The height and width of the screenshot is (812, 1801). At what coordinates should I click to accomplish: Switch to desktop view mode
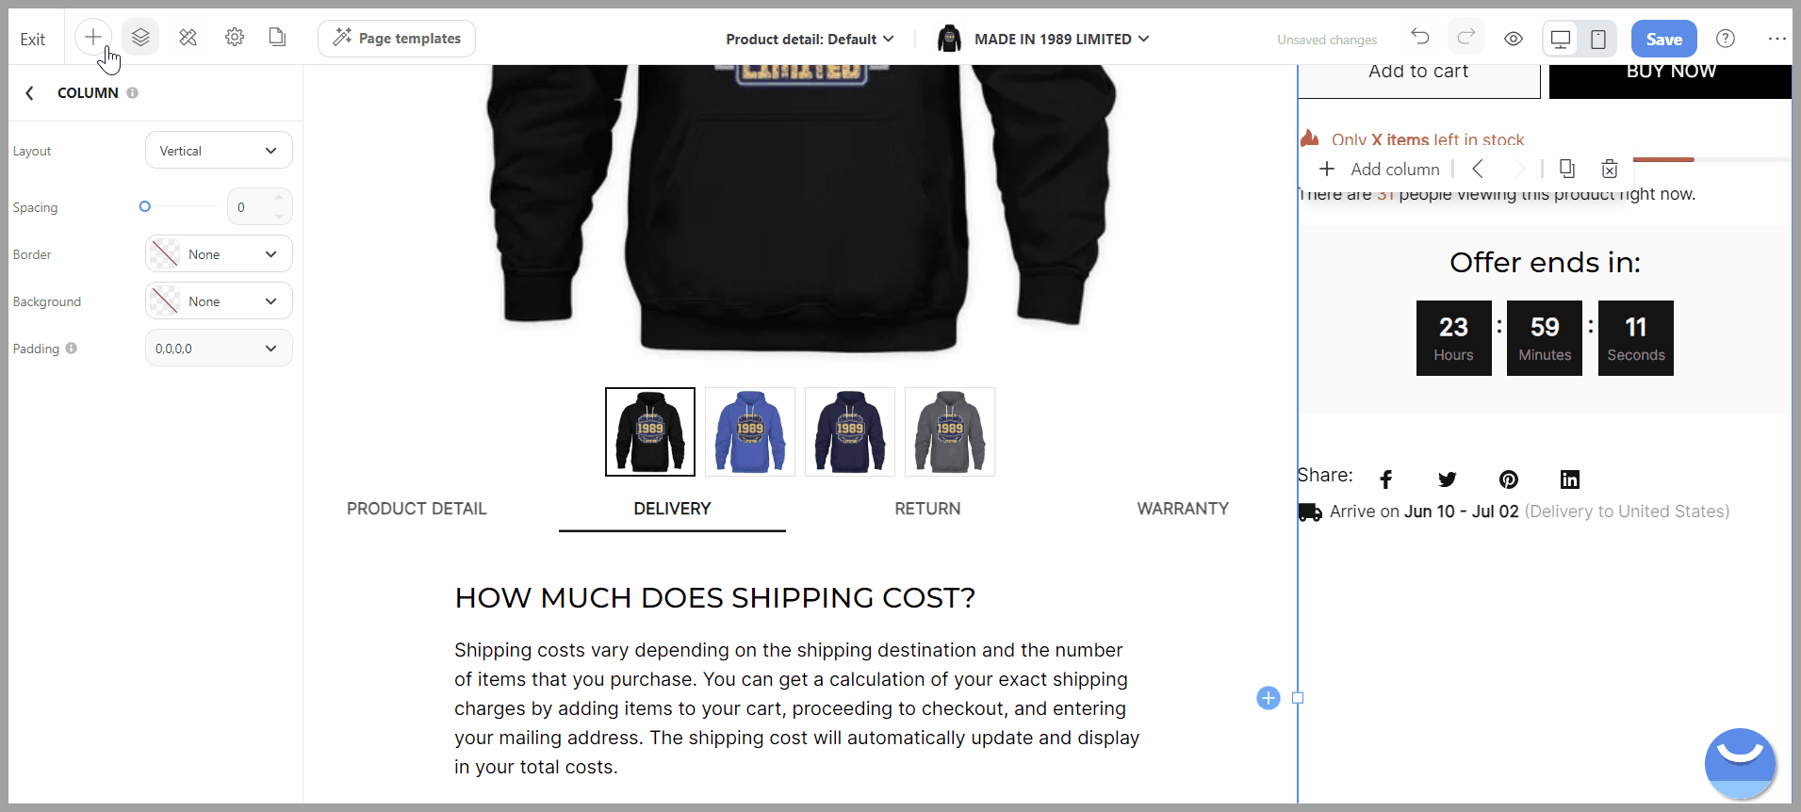click(x=1561, y=39)
